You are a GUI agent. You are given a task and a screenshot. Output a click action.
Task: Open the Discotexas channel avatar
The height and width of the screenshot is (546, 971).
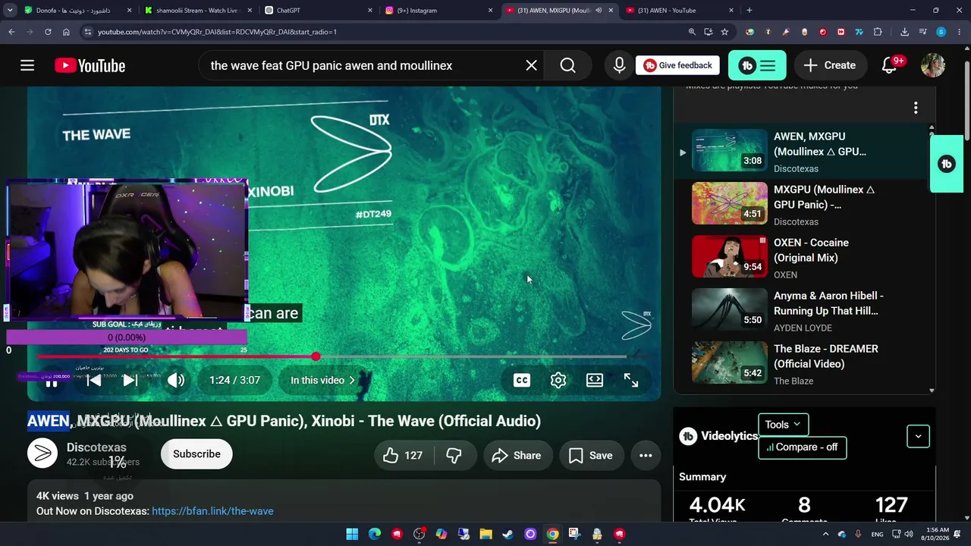coord(42,453)
